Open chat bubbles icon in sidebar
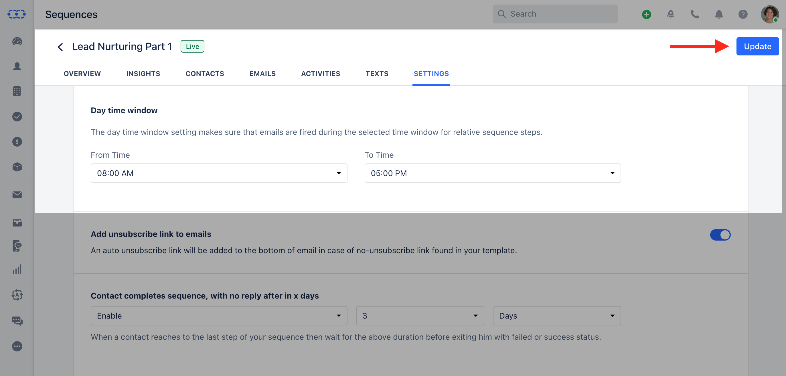Screen dimensions: 786x376 coord(17,321)
